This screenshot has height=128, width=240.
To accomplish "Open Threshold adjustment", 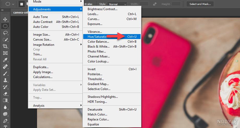I will click(112, 79).
